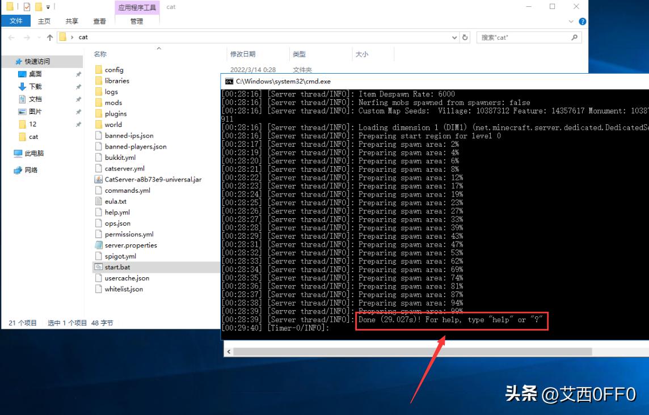The width and height of the screenshot is (649, 415).
Task: Open the address bar history dropdown
Action: tap(454, 37)
